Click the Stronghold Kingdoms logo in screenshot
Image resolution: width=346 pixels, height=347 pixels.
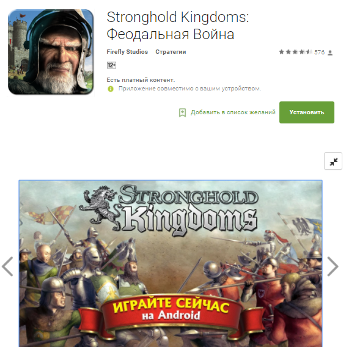click(169, 210)
